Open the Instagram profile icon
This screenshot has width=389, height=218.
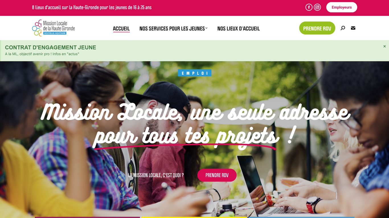(318, 7)
